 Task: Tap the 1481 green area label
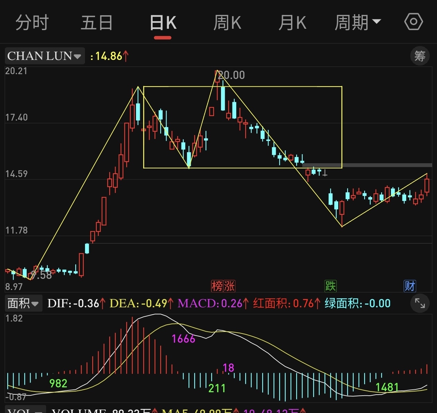pyautogui.click(x=387, y=387)
